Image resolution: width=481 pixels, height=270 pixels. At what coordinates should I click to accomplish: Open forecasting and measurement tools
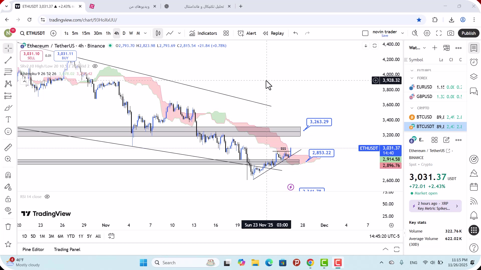8,96
